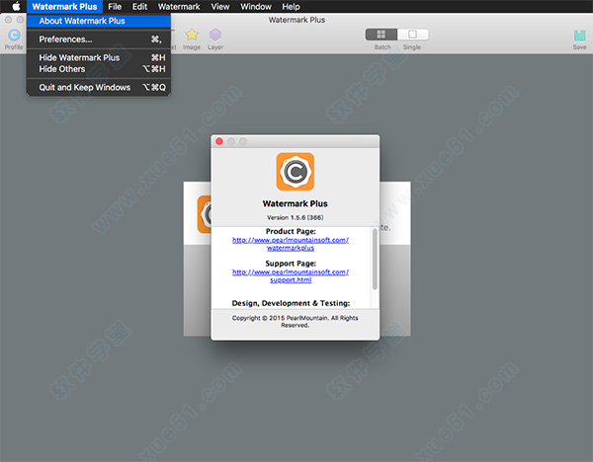The image size is (593, 462).
Task: Open the watermarkplus Product Page link
Action: (x=291, y=244)
